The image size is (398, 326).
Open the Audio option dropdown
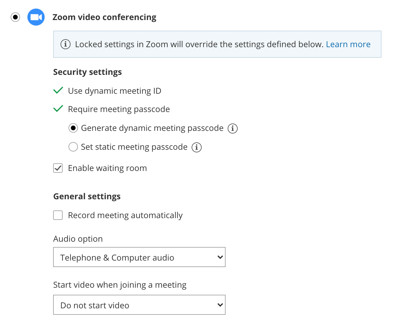139,257
